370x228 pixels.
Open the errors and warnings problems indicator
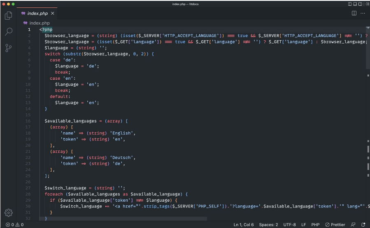(x=15, y=225)
